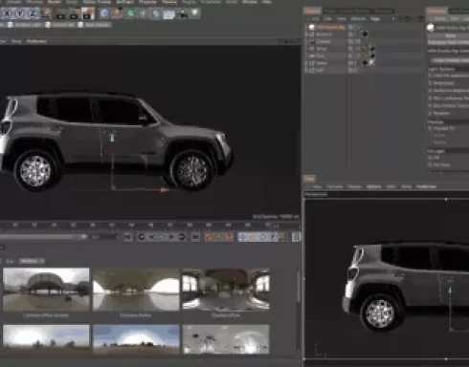This screenshot has width=469, height=367.
Task: Jump to the animation end frame
Action: pos(195,237)
